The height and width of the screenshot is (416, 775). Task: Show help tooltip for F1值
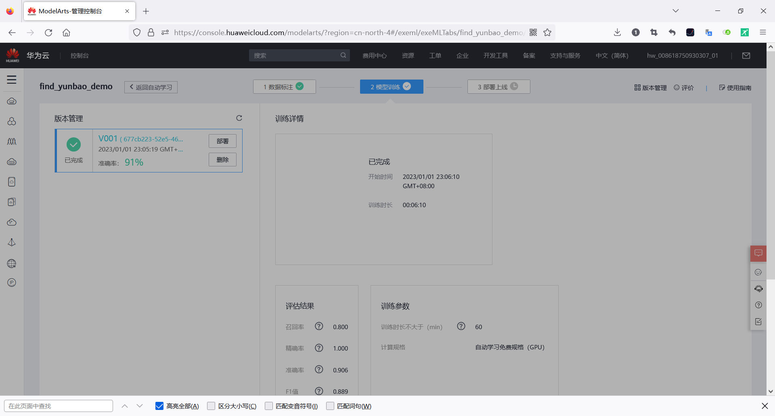point(319,391)
